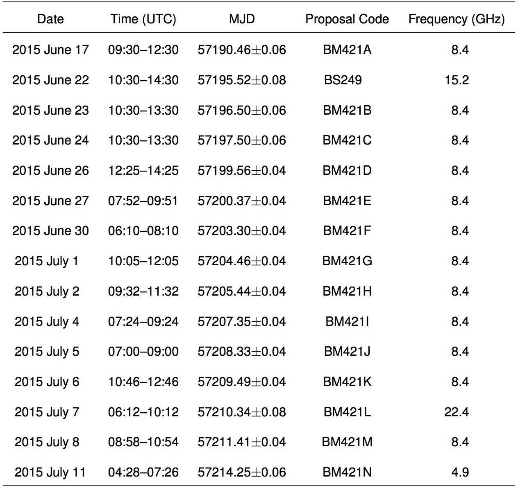Image resolution: width=518 pixels, height=488 pixels.
Task: Click the Date column header
Action: tap(50, 19)
